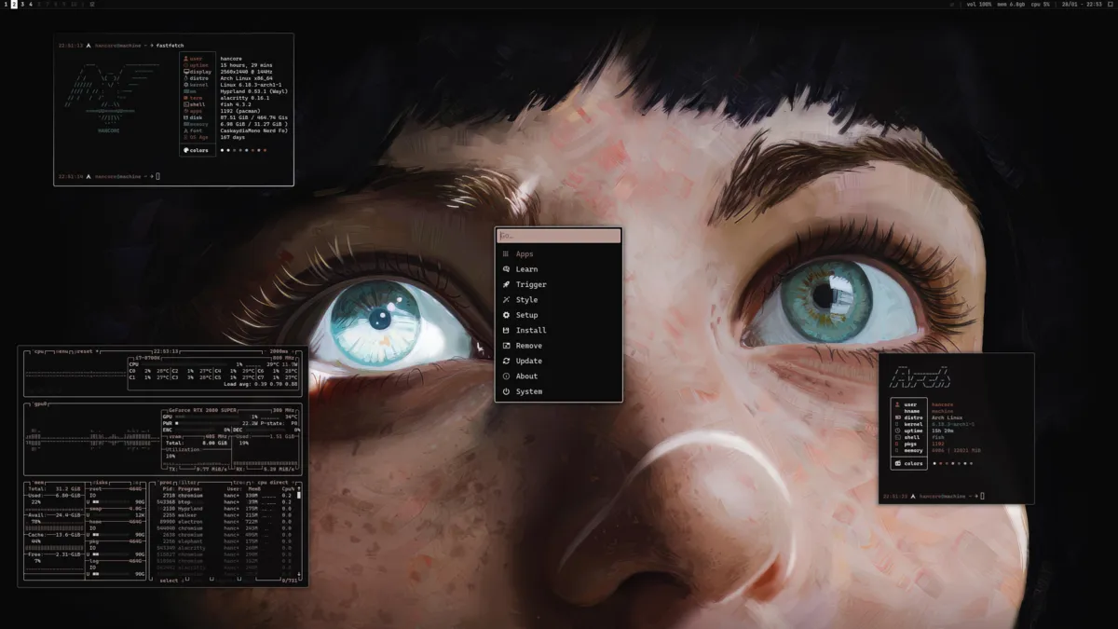Screen dimensions: 1118x629
Task: Click the Remove icon in launcher menu
Action: click(506, 346)
